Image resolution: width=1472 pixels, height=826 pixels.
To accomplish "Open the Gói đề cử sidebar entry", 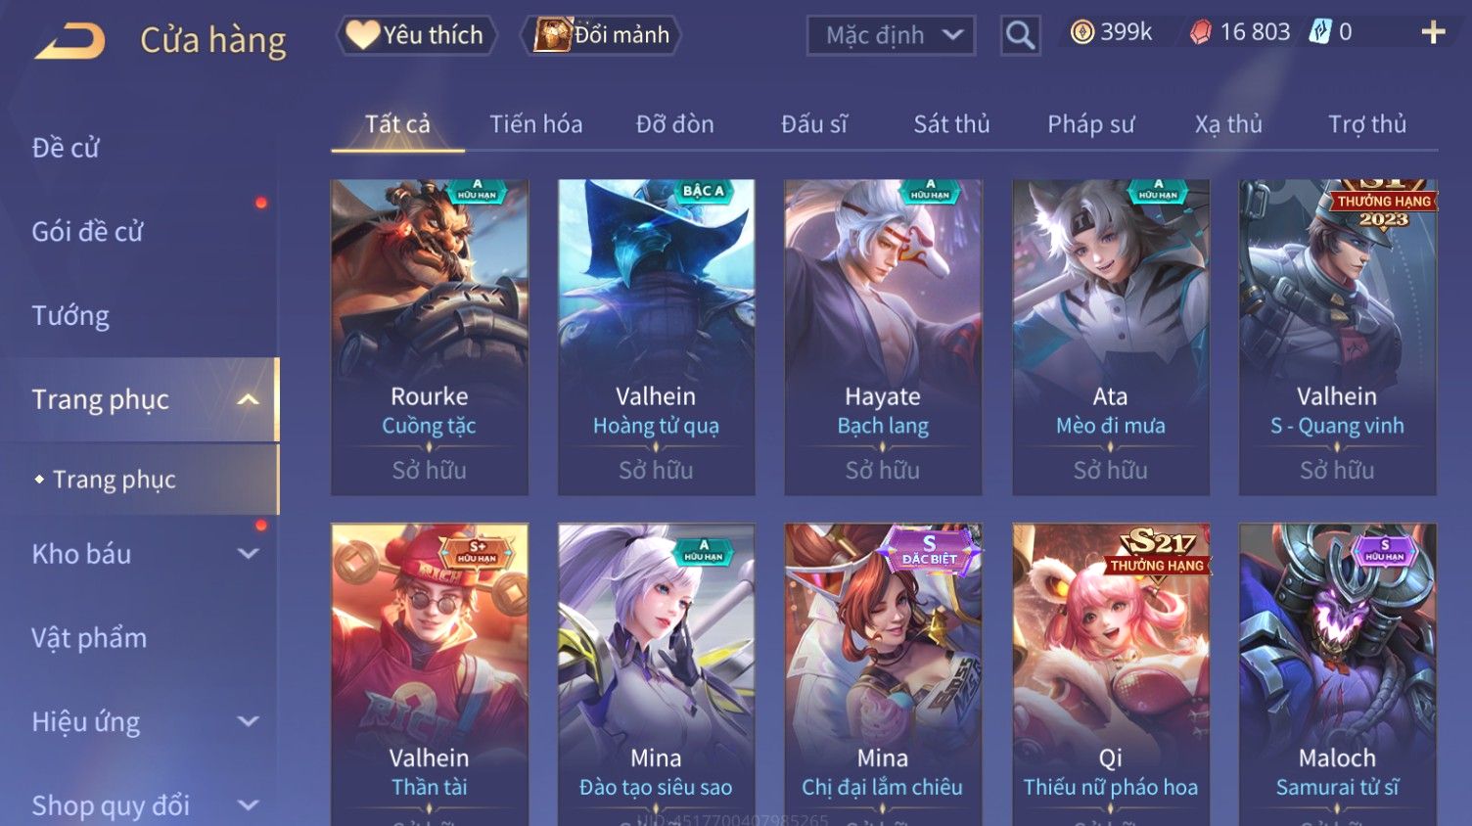I will pos(87,231).
